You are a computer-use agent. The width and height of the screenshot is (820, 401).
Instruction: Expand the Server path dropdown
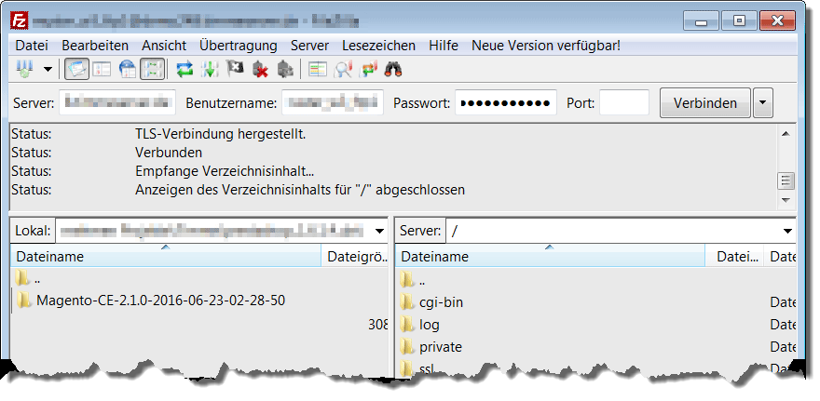pos(787,231)
